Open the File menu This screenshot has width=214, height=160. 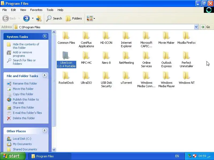point(5,10)
